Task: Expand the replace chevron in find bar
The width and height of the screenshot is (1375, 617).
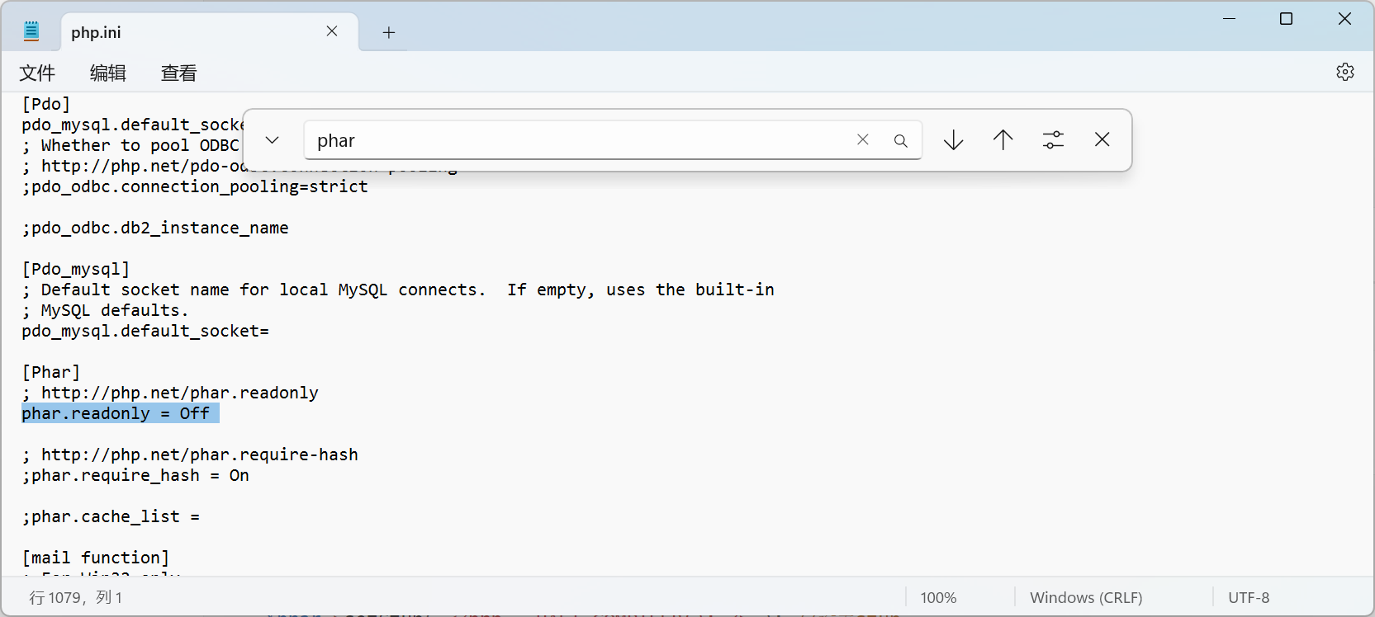Action: (272, 140)
